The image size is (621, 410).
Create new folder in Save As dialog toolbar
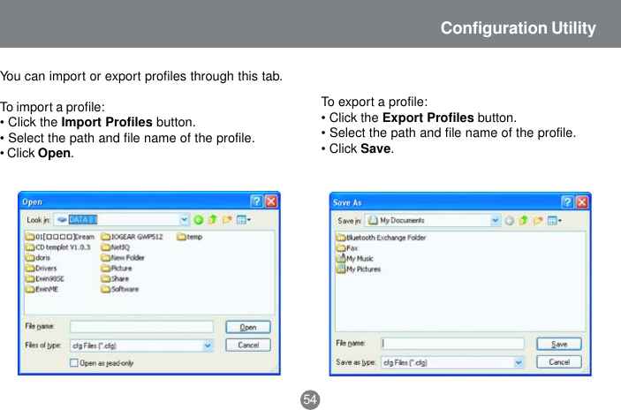[538, 220]
